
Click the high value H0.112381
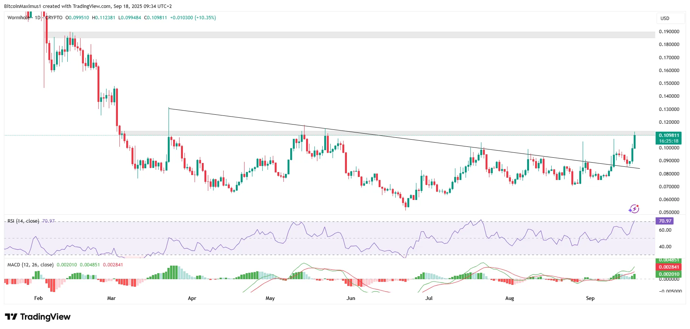click(104, 18)
